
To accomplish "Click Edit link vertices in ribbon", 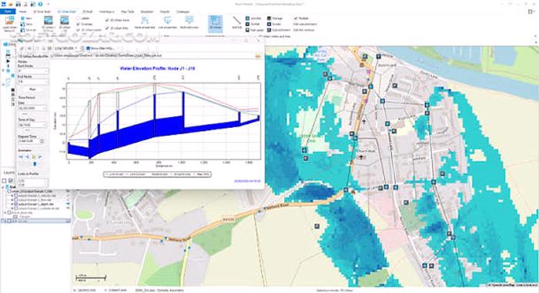I will point(303,30).
